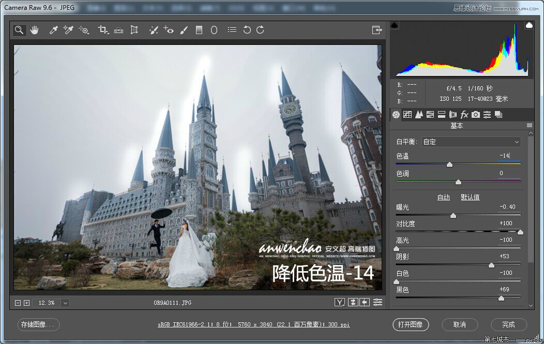The height and width of the screenshot is (344, 544).
Task: Open the Snapshots panel tab
Action: 498,114
